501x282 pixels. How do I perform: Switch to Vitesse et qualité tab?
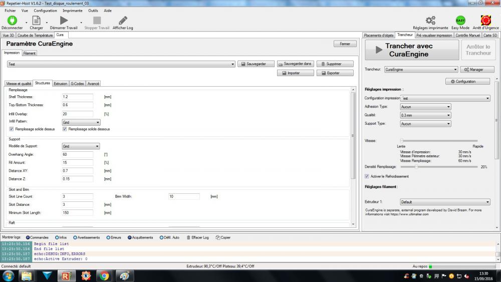(x=19, y=84)
